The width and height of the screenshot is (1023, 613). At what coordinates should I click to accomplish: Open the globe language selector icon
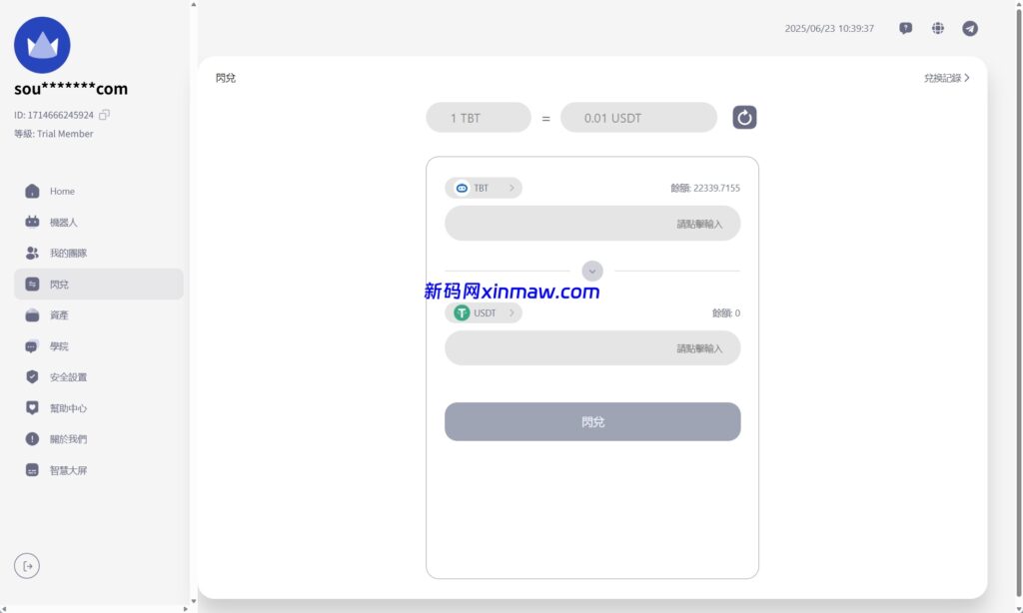pyautogui.click(x=937, y=28)
